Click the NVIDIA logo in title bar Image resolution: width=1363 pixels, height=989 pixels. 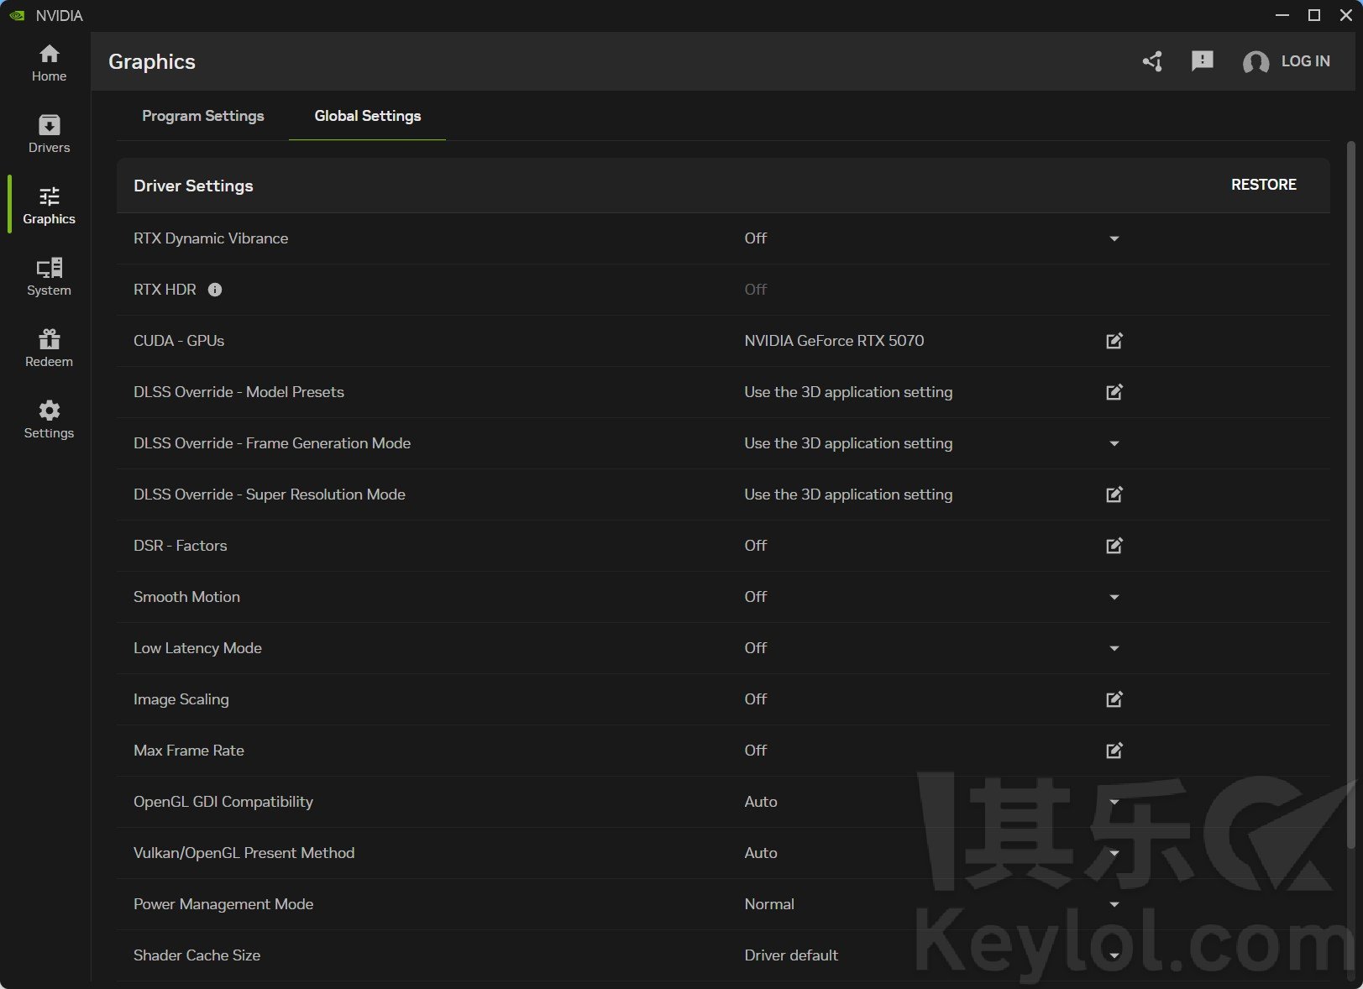click(x=17, y=15)
